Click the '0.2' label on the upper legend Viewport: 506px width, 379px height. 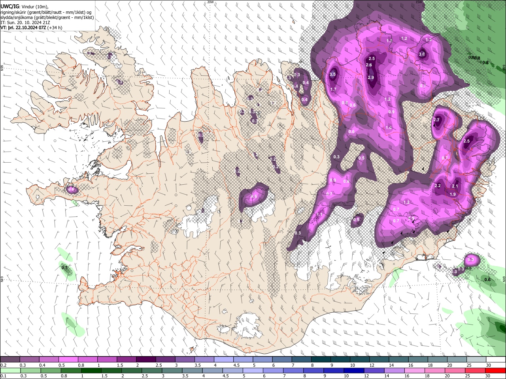click(3, 365)
